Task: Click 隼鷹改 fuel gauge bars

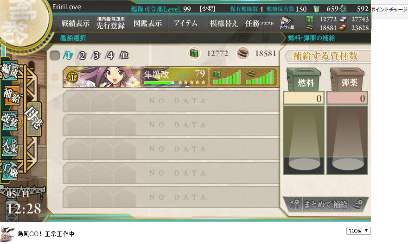Action: click(227, 77)
